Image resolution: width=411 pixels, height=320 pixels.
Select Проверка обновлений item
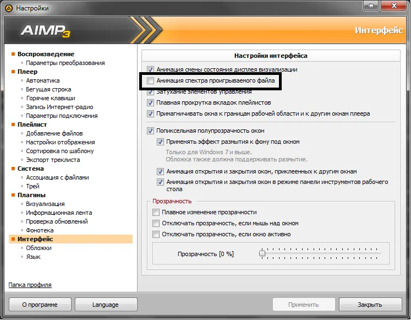[57, 221]
